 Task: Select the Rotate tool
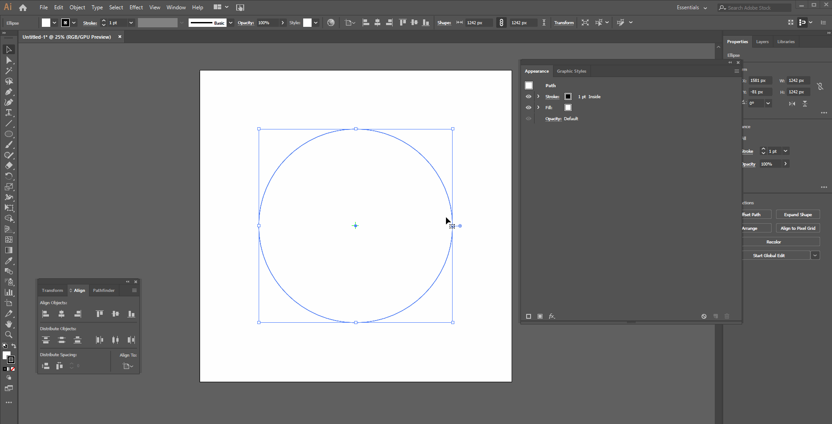[x=9, y=177]
